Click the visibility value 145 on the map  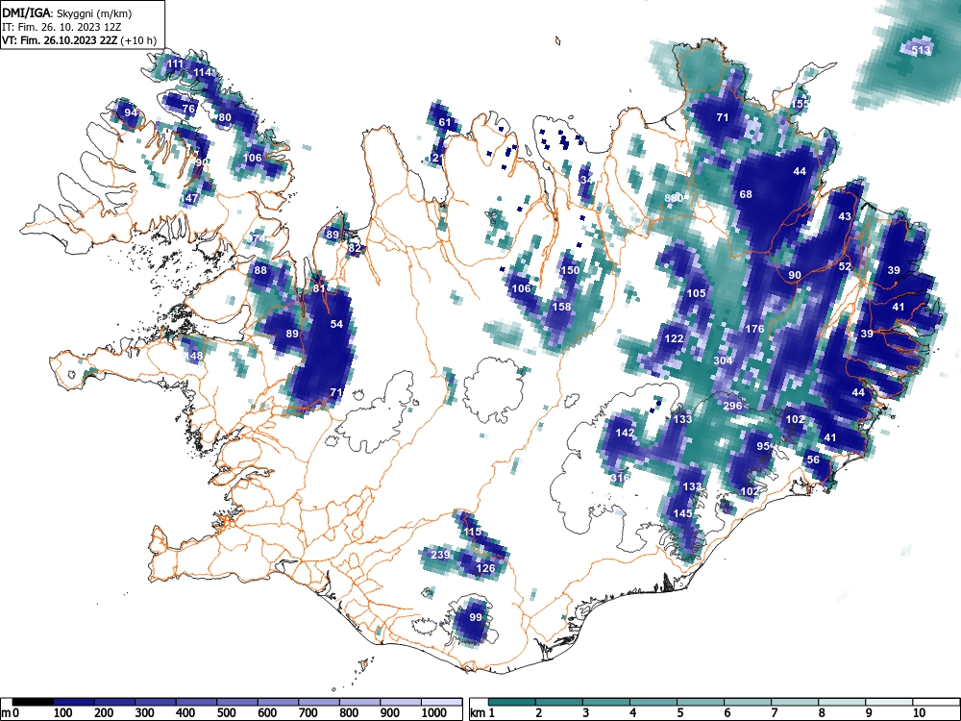click(x=682, y=513)
